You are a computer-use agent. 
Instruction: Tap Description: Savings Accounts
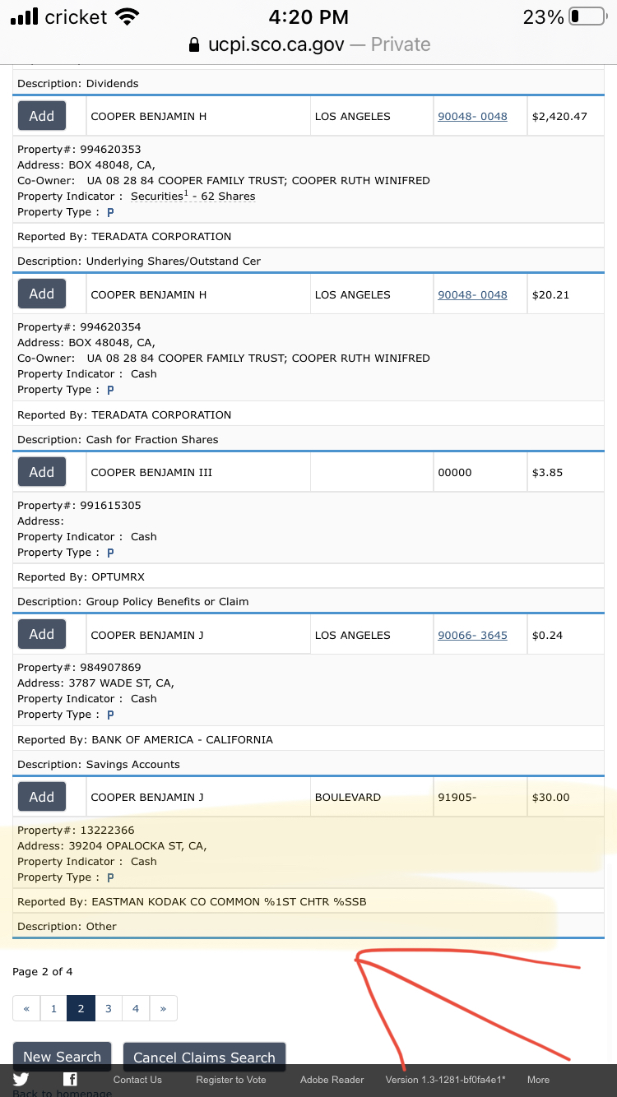99,765
